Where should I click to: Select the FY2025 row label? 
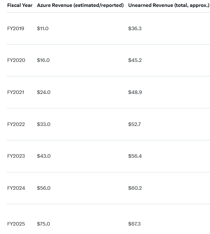[16, 224]
